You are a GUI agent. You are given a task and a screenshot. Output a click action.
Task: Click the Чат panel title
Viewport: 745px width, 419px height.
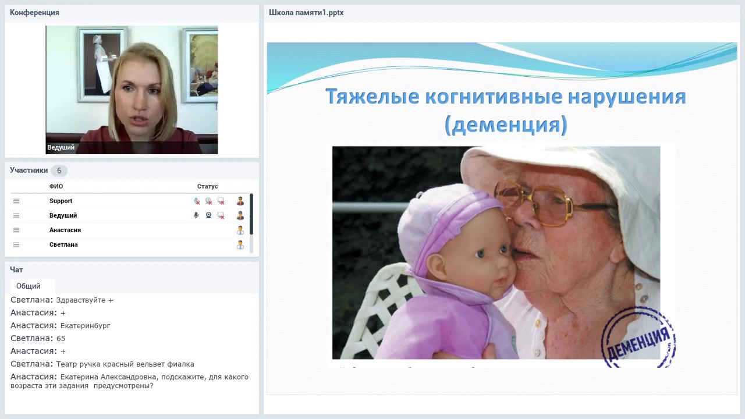tap(16, 269)
